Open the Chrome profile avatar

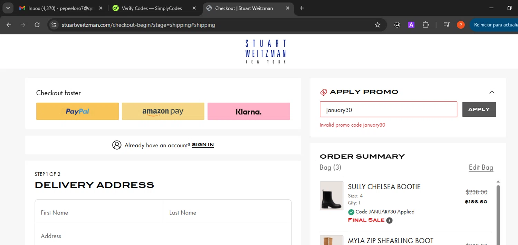pos(460,25)
